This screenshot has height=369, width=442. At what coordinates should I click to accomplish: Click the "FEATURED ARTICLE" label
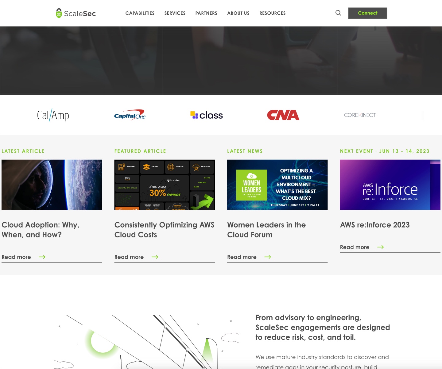point(140,151)
